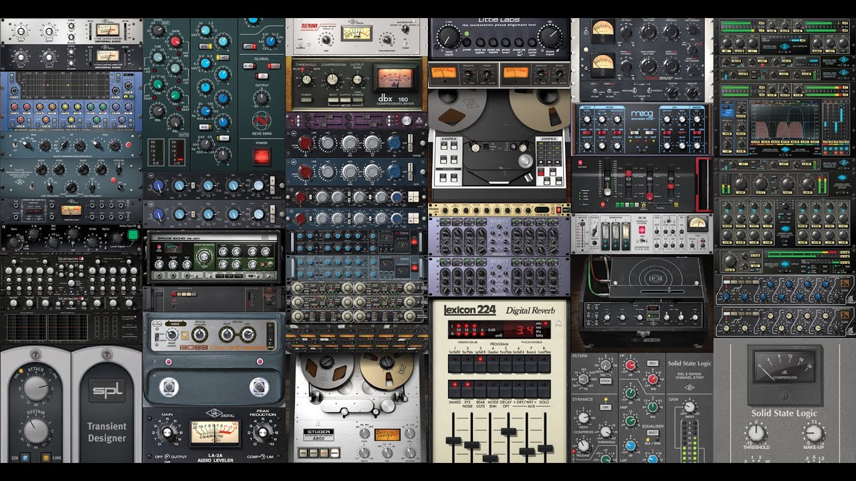Image resolution: width=856 pixels, height=481 pixels.
Task: Toggle the ON button of Transient Designer
Action: pos(25,458)
